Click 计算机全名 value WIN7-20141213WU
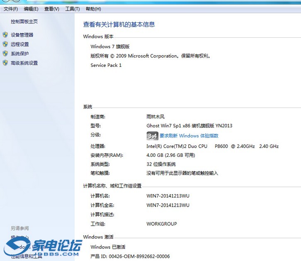The image size is (301, 261). point(168,205)
